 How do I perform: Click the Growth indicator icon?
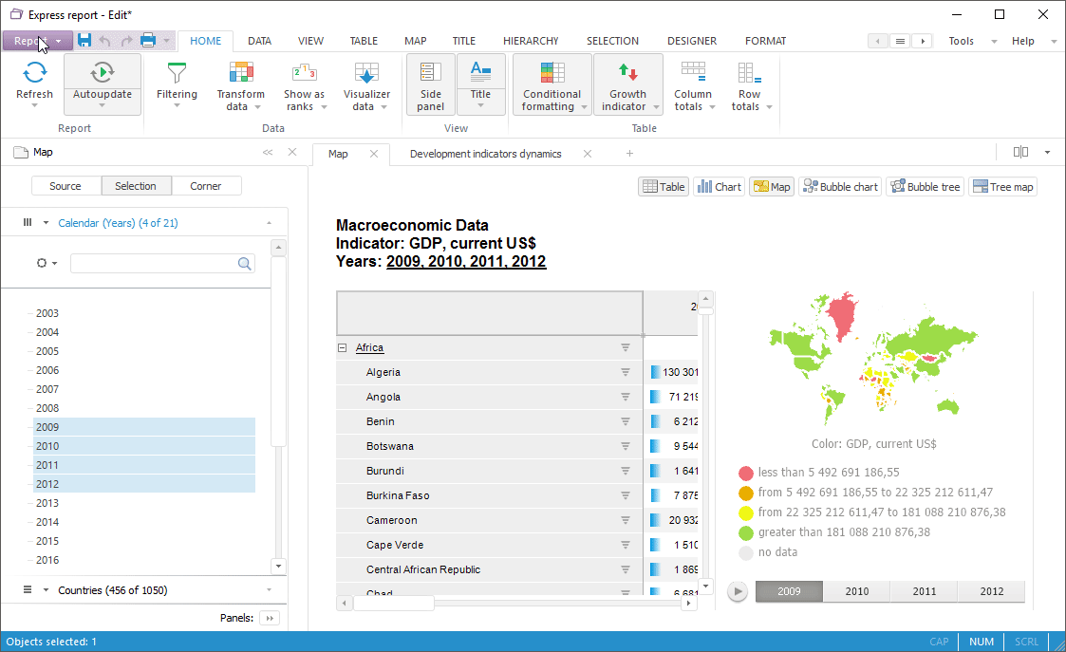coord(627,73)
